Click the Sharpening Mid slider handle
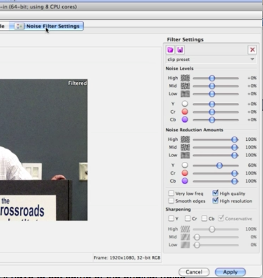This screenshot has height=278, width=263. (197, 237)
